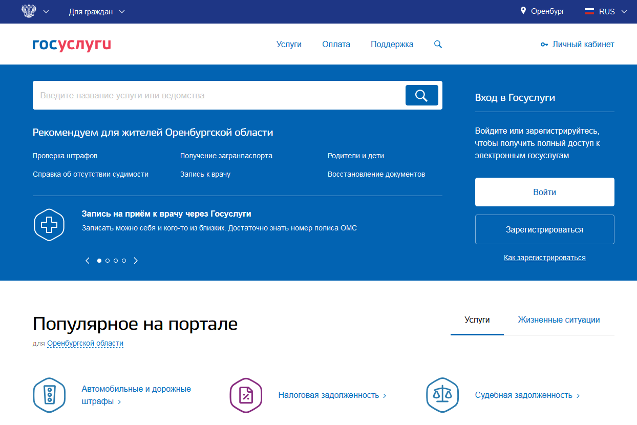
Task: Open the Как зарегистрироваться link
Action: (545, 258)
